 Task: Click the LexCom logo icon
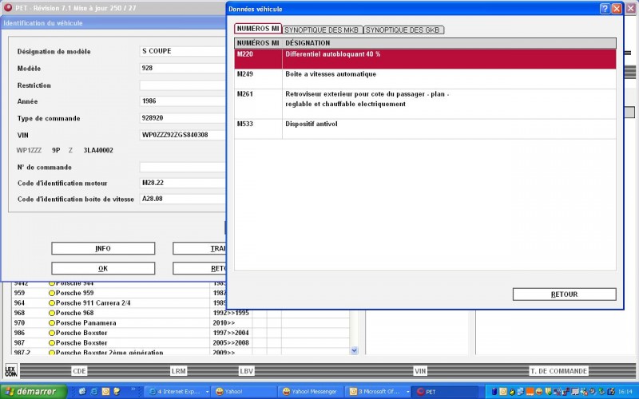pyautogui.click(x=11, y=370)
